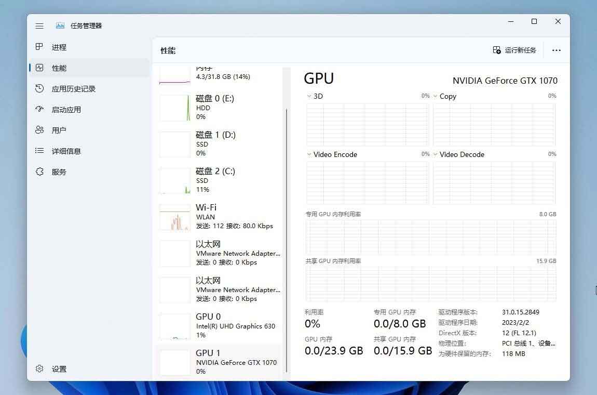
Task: Click the 运行新任务 icon
Action: (x=496, y=50)
